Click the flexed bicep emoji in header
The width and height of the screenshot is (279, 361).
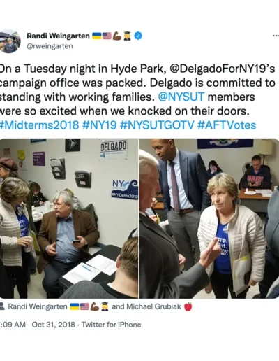[x=117, y=36]
